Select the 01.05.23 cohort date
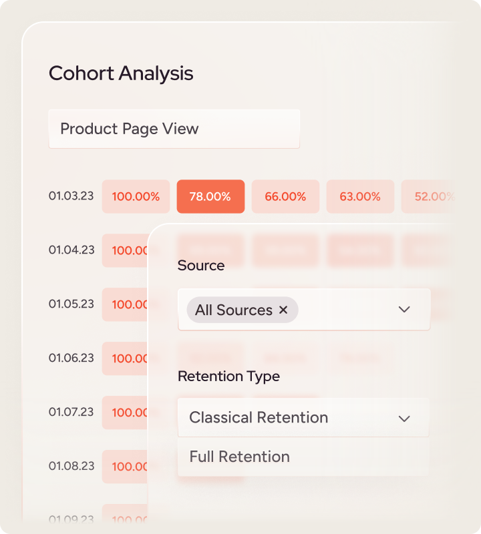This screenshot has width=481, height=534. 71,304
